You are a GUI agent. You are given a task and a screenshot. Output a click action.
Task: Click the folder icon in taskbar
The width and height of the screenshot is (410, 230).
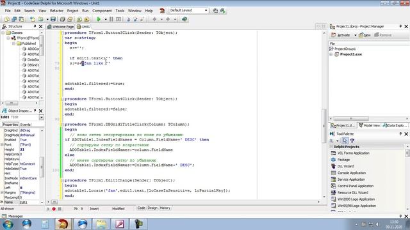pyautogui.click(x=101, y=224)
